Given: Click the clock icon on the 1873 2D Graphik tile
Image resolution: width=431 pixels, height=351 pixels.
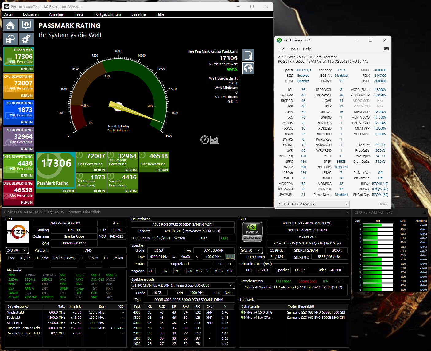Looking at the screenshot, I should click(x=80, y=176).
